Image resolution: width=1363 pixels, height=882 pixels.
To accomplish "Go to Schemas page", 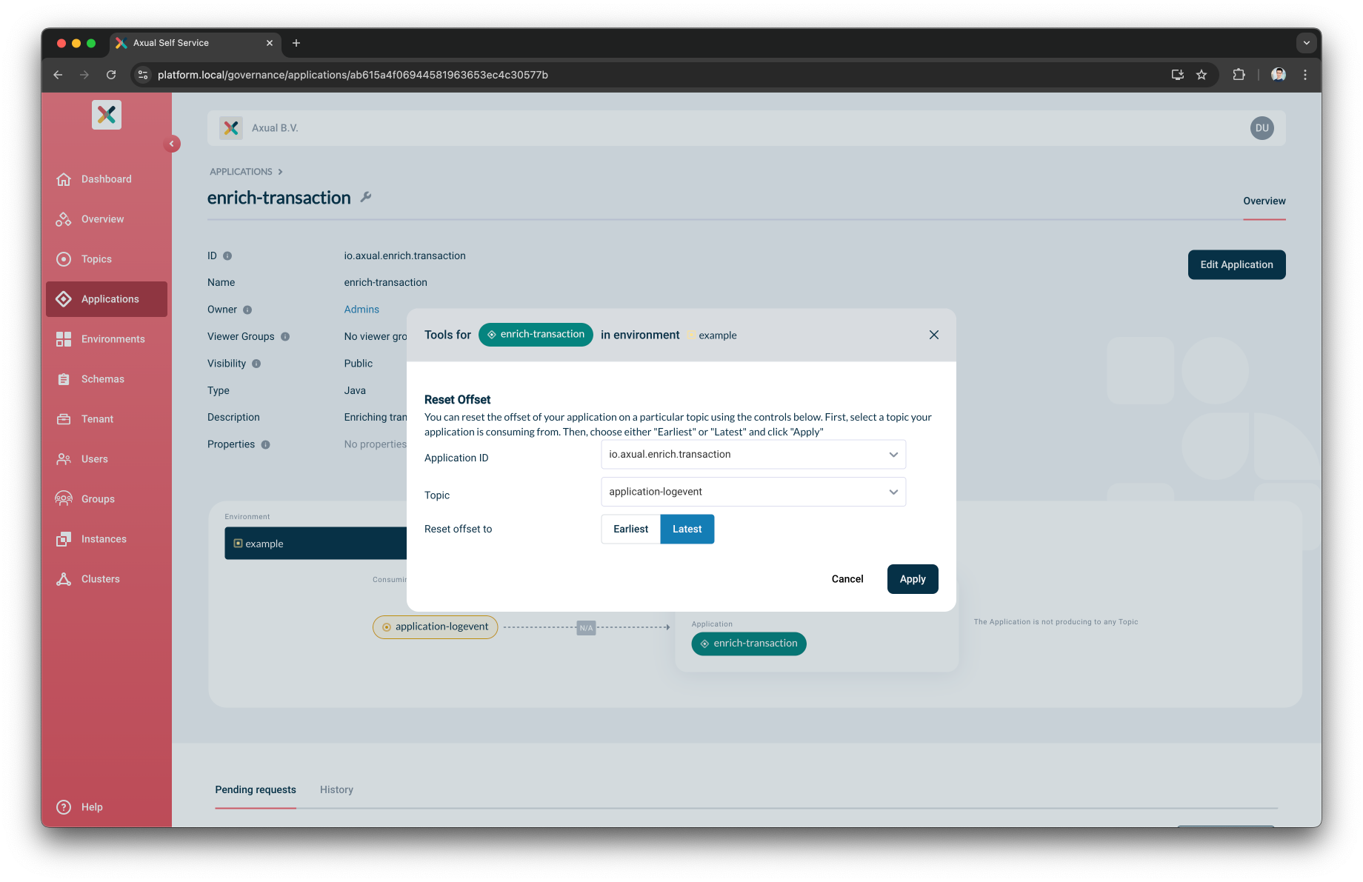I will click(106, 379).
